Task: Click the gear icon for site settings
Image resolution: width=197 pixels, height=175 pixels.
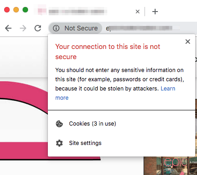Action: point(59,143)
